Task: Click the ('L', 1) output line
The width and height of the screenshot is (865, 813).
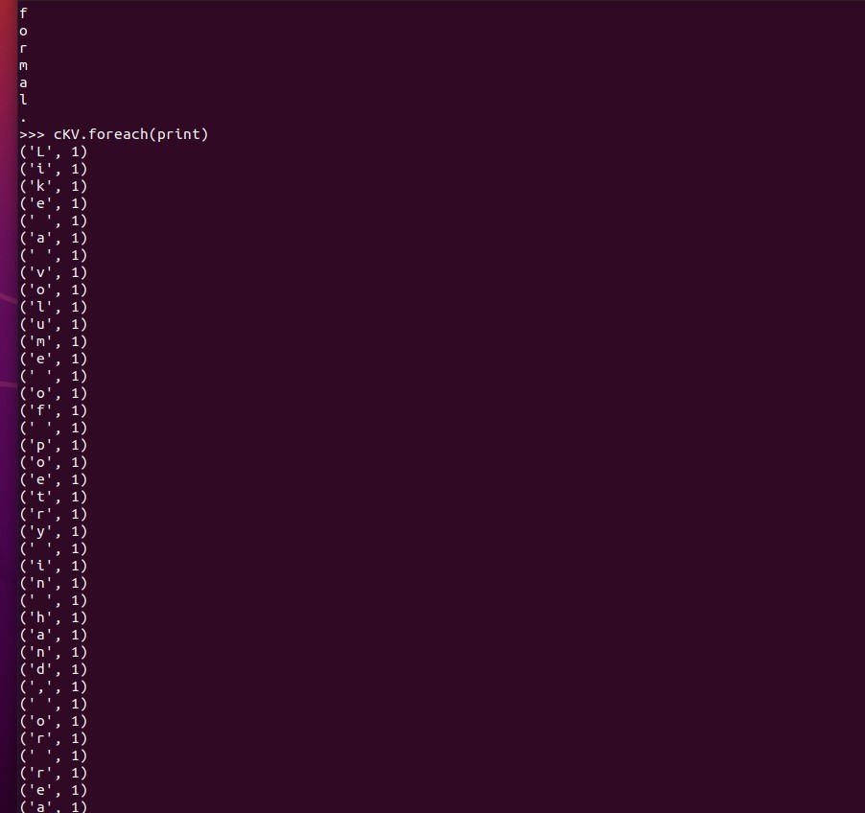Action: [x=53, y=151]
